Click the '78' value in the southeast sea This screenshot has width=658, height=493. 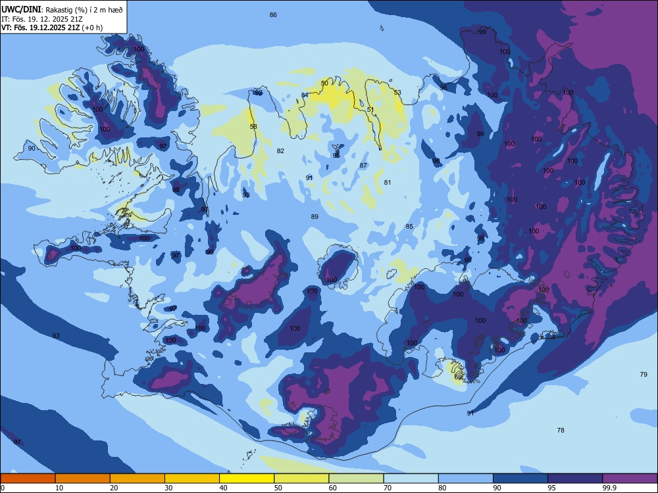click(x=561, y=430)
